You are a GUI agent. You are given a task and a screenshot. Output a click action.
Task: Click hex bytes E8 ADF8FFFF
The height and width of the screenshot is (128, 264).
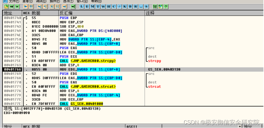coord(43,61)
